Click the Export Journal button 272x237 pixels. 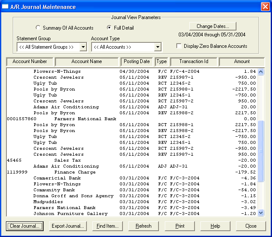click(x=68, y=226)
